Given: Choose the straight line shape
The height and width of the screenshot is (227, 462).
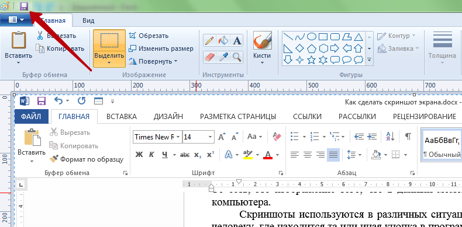Looking at the screenshot, I should (x=288, y=37).
